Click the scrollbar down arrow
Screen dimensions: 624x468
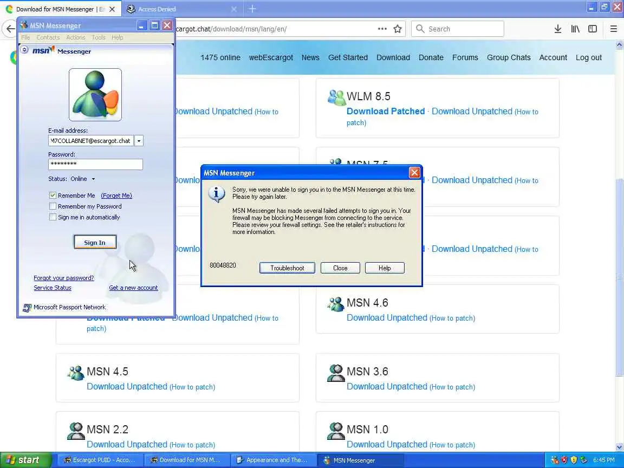tap(619, 447)
